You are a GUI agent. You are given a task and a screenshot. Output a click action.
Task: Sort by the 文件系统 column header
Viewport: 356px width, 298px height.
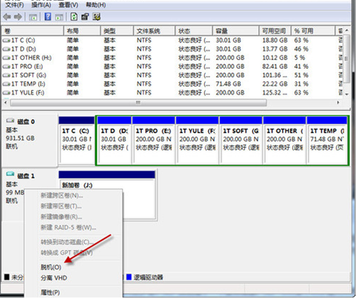coord(148,31)
